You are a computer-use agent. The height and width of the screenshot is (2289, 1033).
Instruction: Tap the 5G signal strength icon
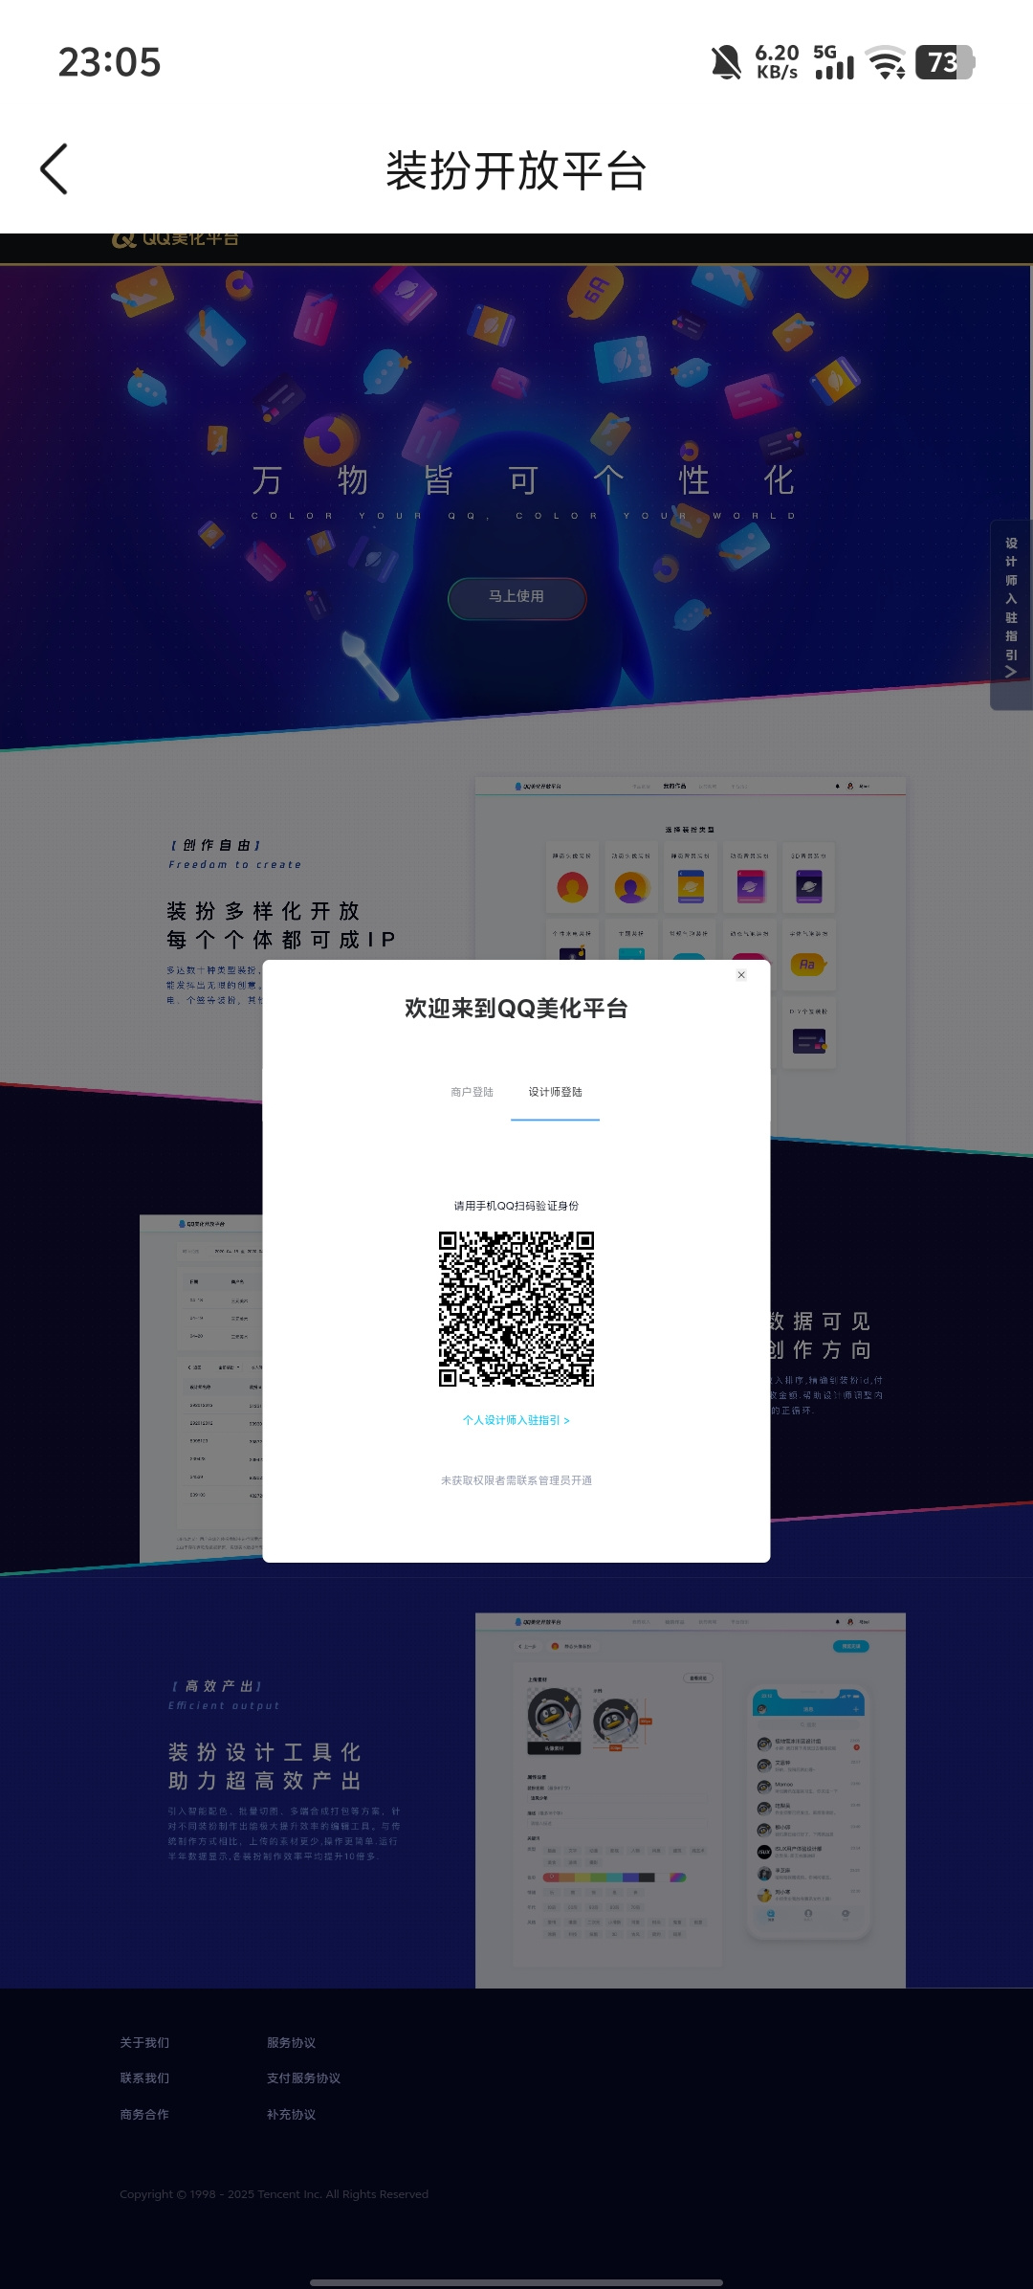point(834,63)
